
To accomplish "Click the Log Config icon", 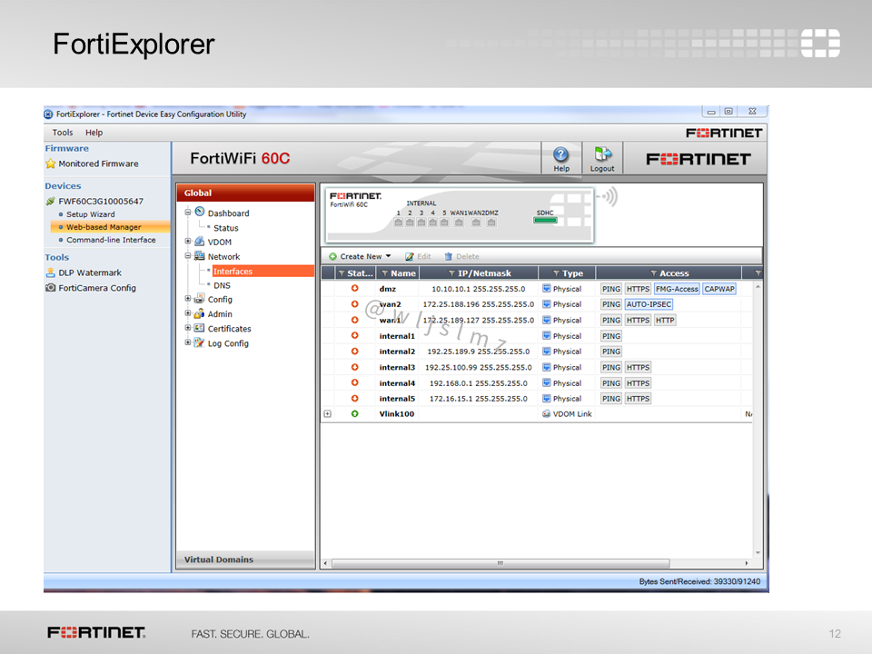I will click(200, 342).
